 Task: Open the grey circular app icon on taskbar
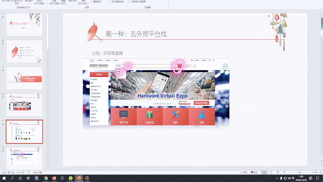click(x=62, y=178)
